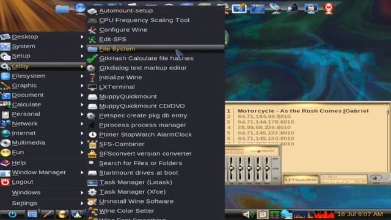Select playlist entry 64.71.184.99:8010
The width and height of the screenshot is (391, 220).
point(264,117)
